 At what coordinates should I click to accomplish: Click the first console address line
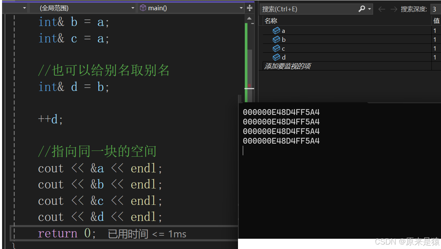[x=281, y=112]
